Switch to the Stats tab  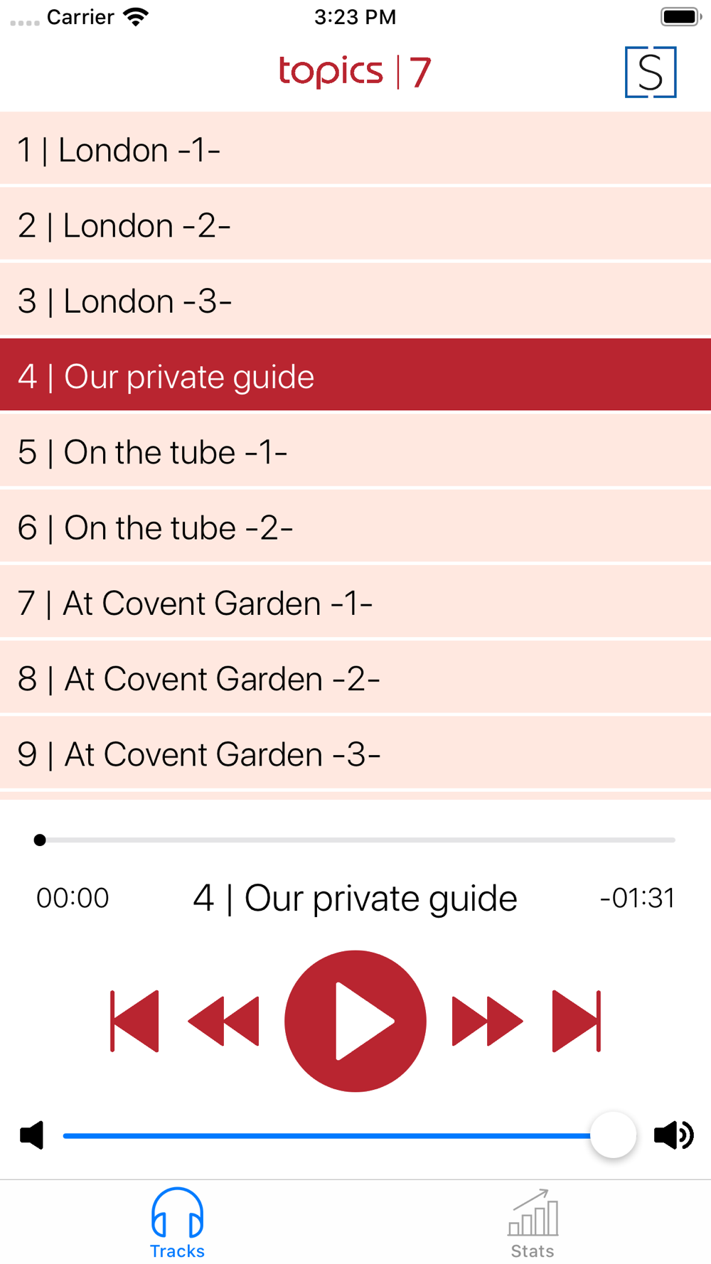(533, 1223)
